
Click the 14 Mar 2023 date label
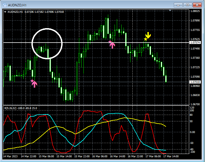(x=10, y=156)
